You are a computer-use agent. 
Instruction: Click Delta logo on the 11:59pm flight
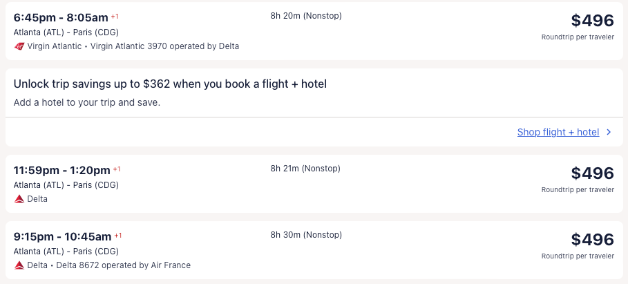click(x=19, y=199)
